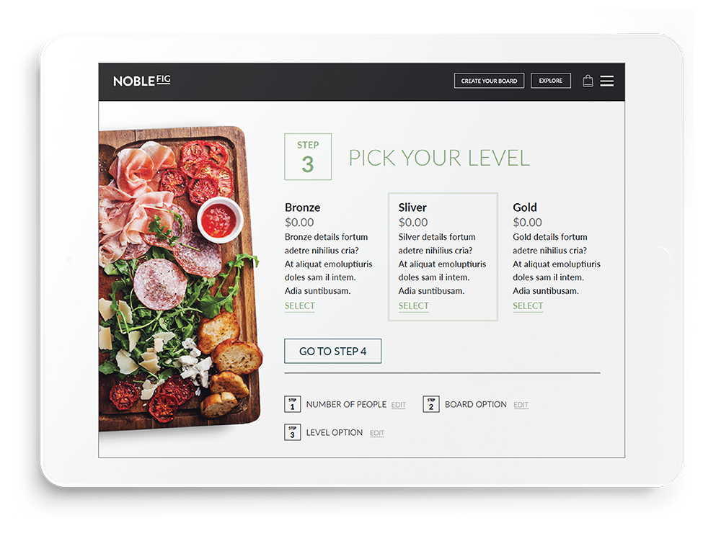Image resolution: width=721 pixels, height=536 pixels.
Task: Click the large Step 3 badge
Action: (308, 156)
